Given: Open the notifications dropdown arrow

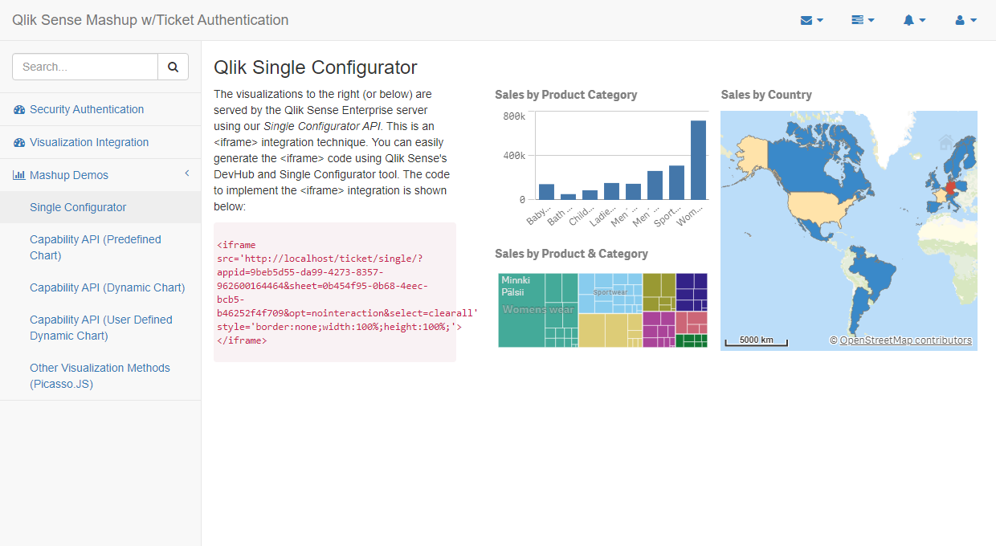Looking at the screenshot, I should point(920,19).
